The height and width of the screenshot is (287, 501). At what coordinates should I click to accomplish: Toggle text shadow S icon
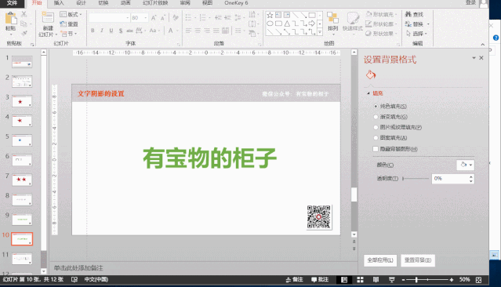121,31
